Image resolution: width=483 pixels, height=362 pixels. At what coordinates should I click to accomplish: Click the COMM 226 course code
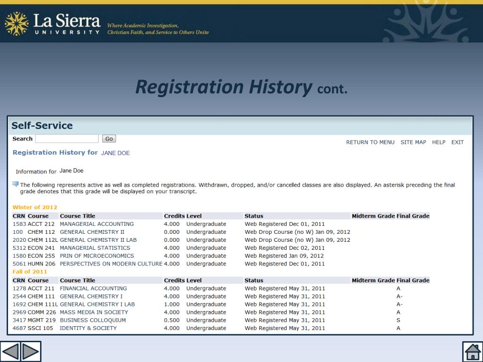point(42,313)
